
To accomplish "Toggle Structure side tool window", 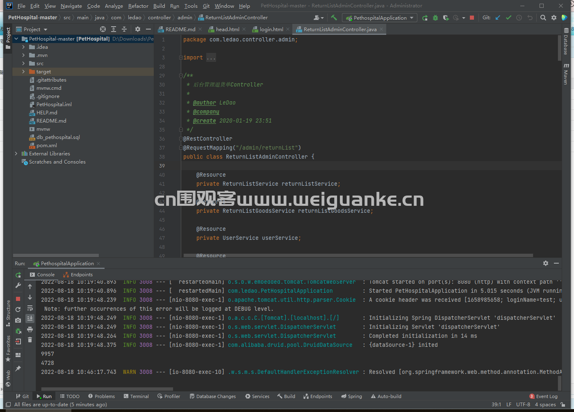I will [x=8, y=314].
